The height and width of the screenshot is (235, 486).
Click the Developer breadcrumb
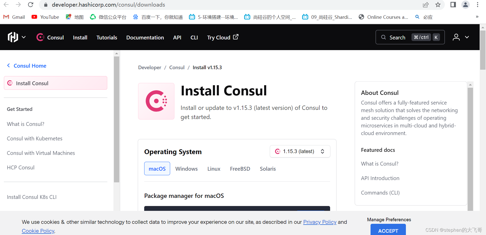(150, 67)
